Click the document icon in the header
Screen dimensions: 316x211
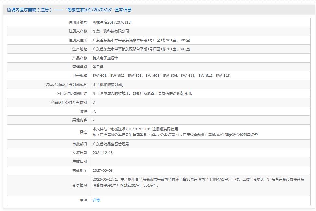pos(9,10)
